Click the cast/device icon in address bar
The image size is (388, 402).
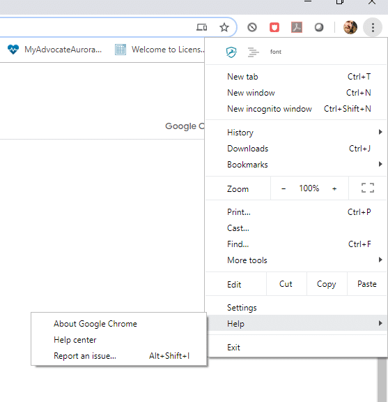202,27
